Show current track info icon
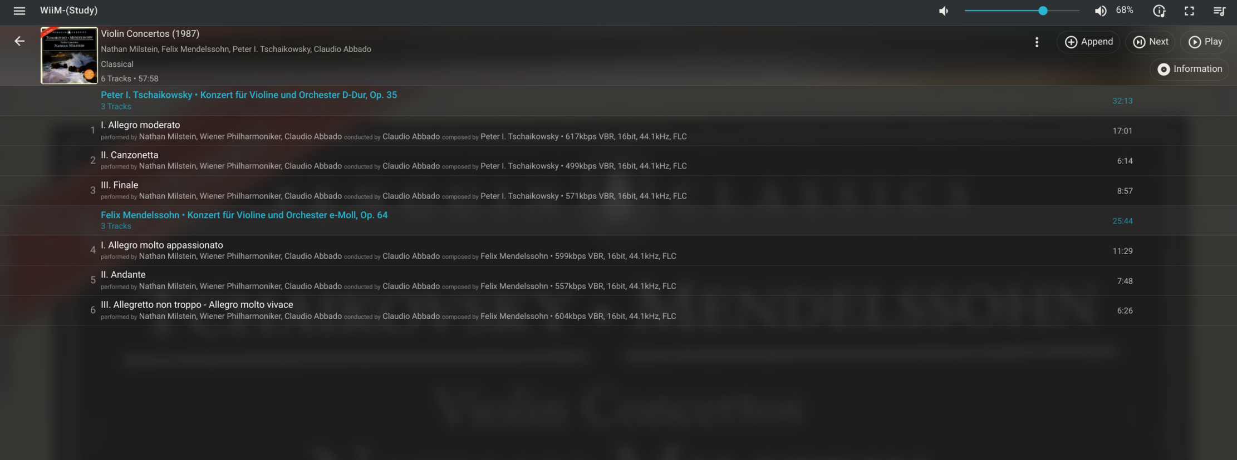This screenshot has height=460, width=1237. [x=1159, y=11]
